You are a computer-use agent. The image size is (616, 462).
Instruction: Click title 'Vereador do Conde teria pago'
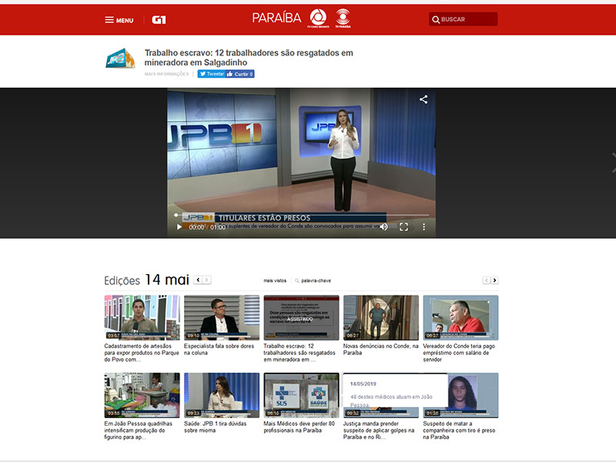click(459, 353)
